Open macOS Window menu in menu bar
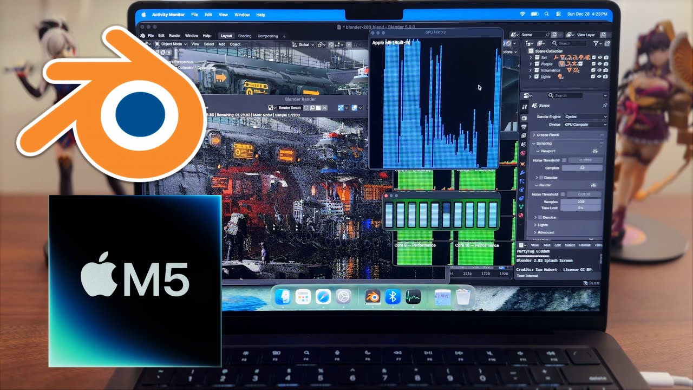 pyautogui.click(x=242, y=15)
